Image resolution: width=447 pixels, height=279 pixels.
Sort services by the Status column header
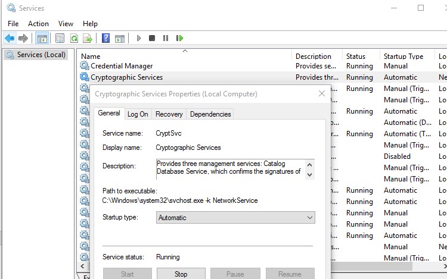click(x=356, y=57)
